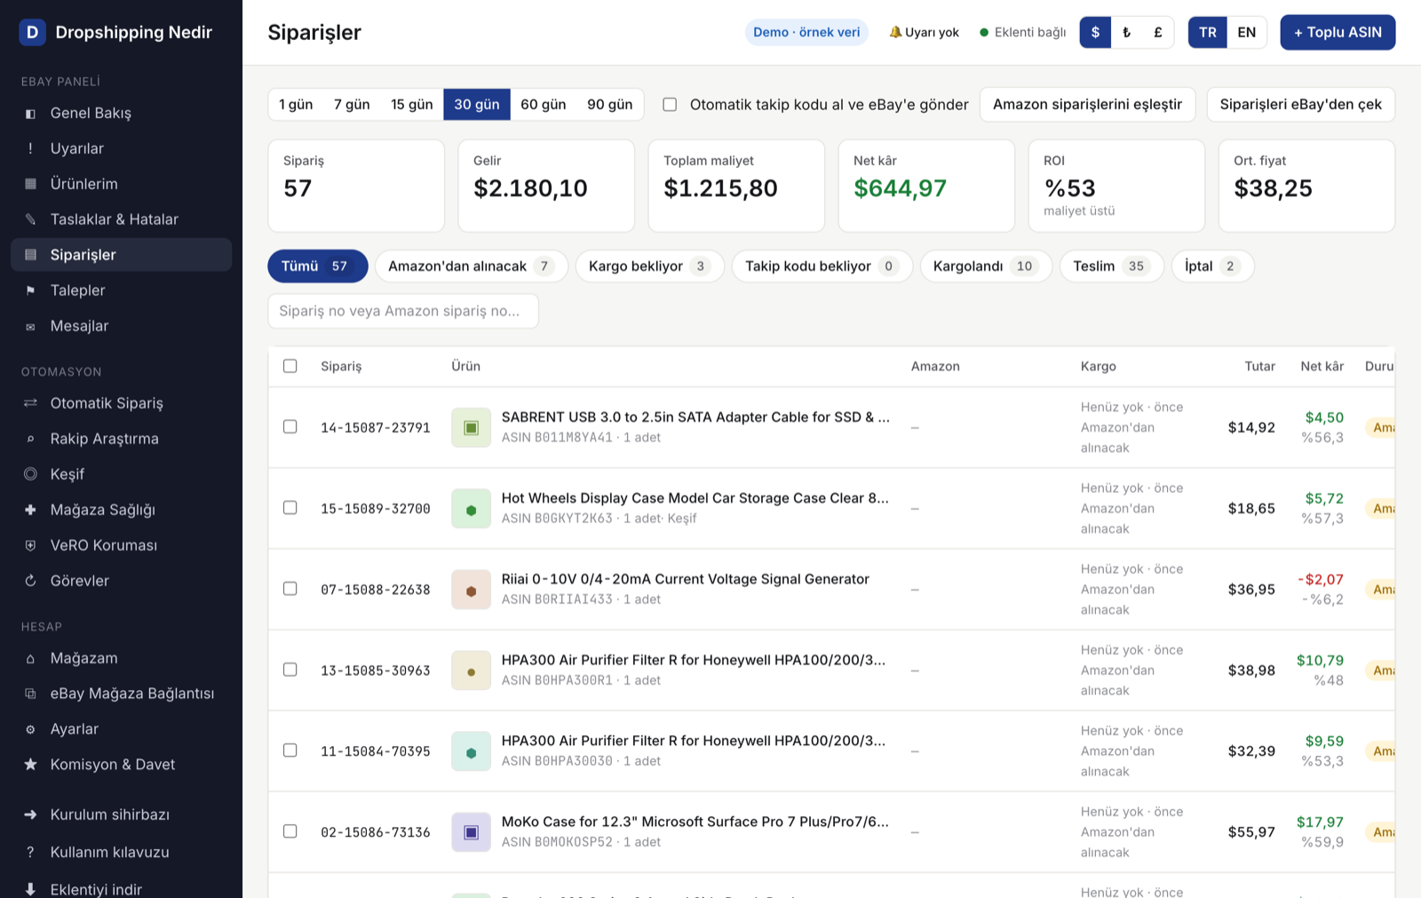
Task: Click the Toplu ASIN button
Action: (1338, 33)
